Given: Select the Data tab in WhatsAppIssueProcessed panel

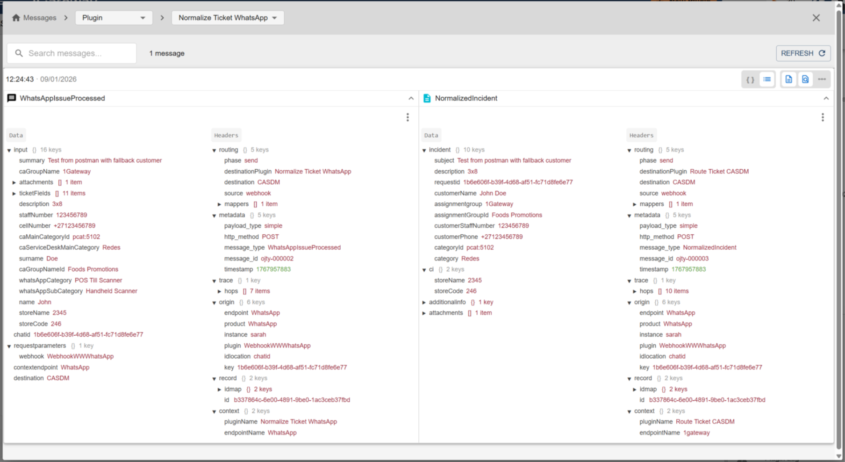Looking at the screenshot, I should click(x=16, y=135).
